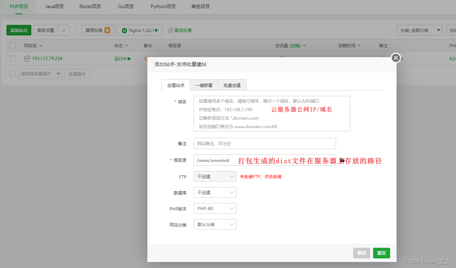The height and width of the screenshot is (268, 456).
Task: Open the 到期时间 column sort dropdown
Action: [359, 46]
